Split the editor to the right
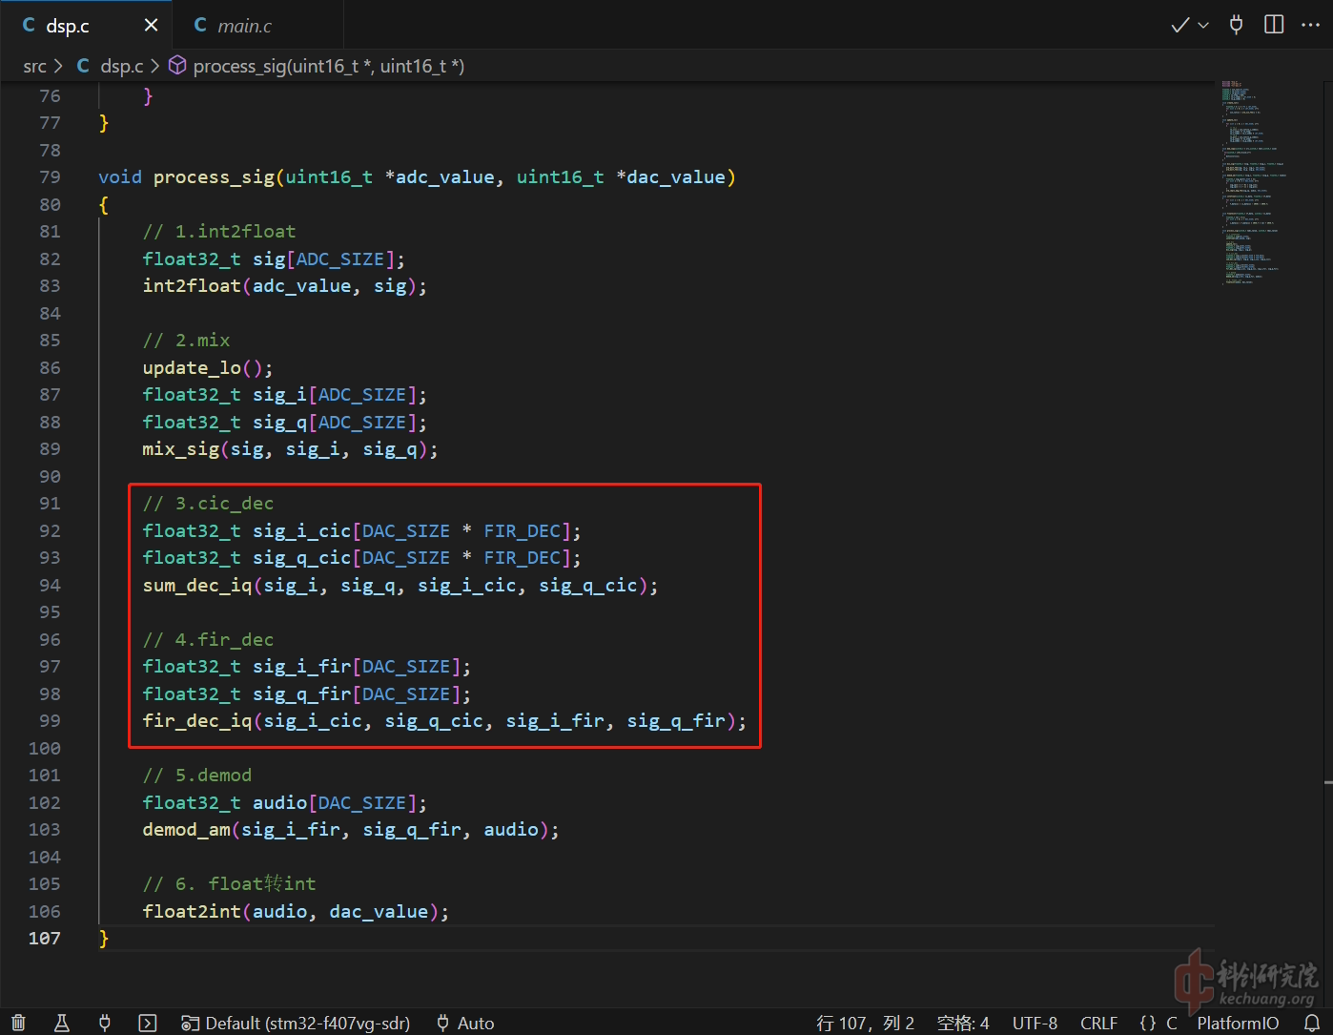This screenshot has width=1333, height=1035. (x=1274, y=25)
